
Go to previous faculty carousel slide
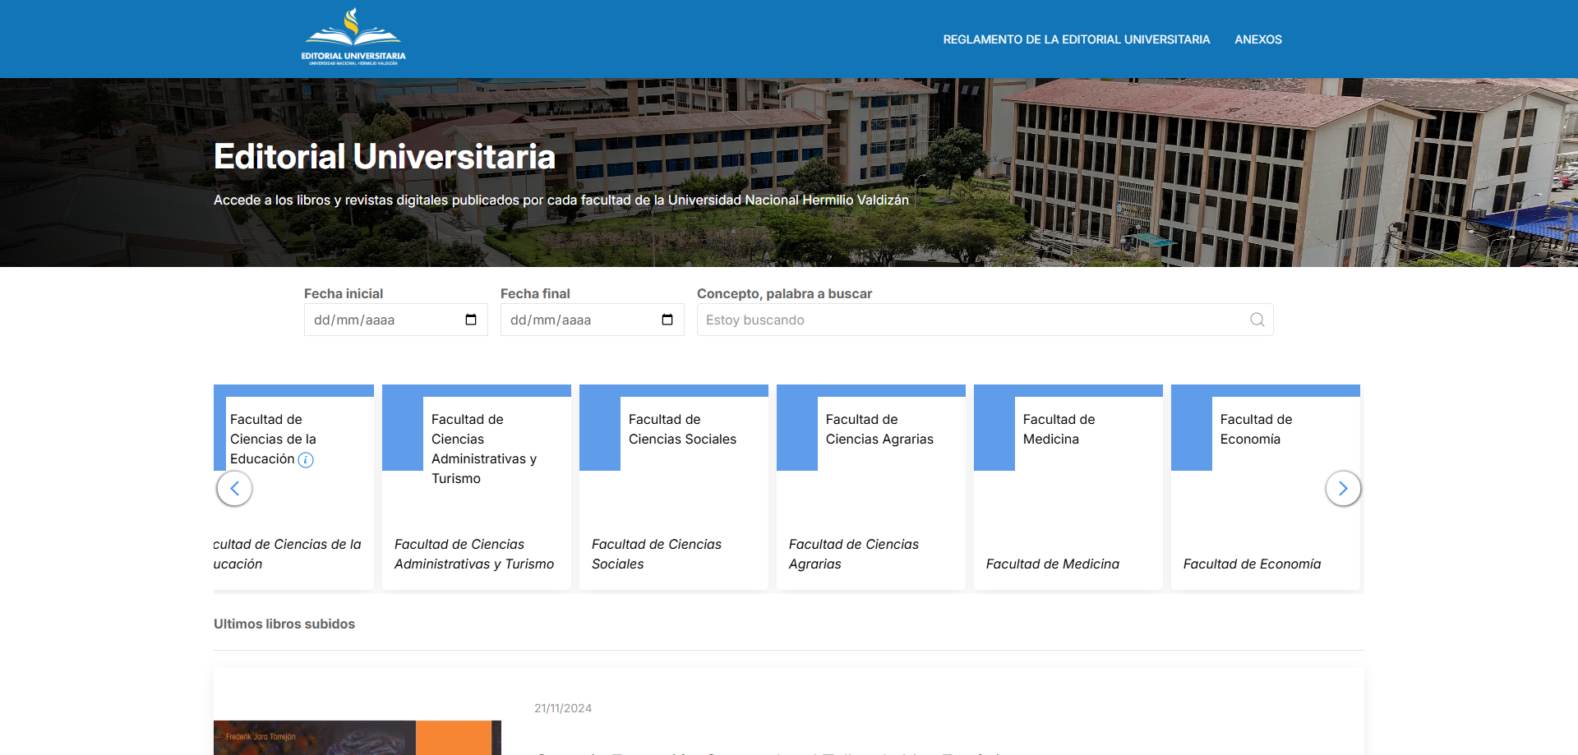234,489
